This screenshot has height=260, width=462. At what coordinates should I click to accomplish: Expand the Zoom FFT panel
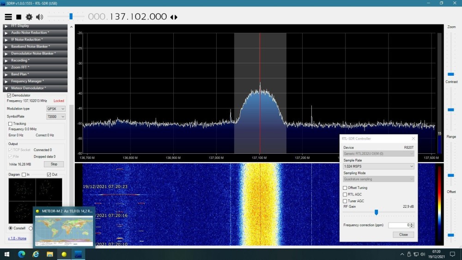point(35,67)
